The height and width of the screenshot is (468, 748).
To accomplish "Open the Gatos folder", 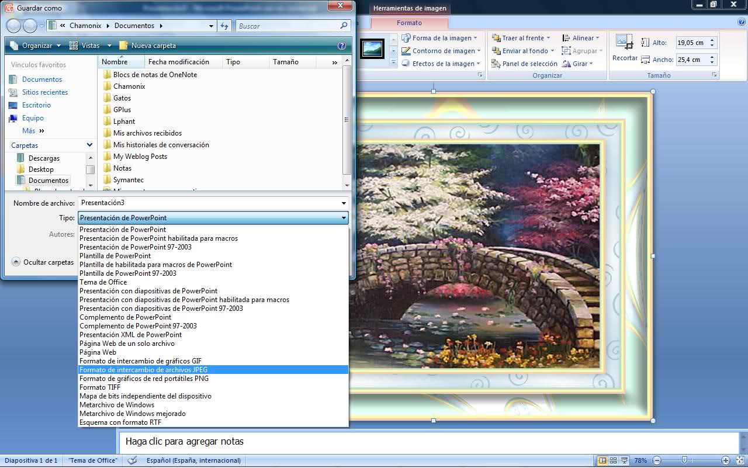I will click(122, 98).
